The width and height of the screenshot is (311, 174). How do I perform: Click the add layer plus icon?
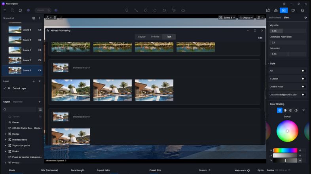(x=34, y=81)
